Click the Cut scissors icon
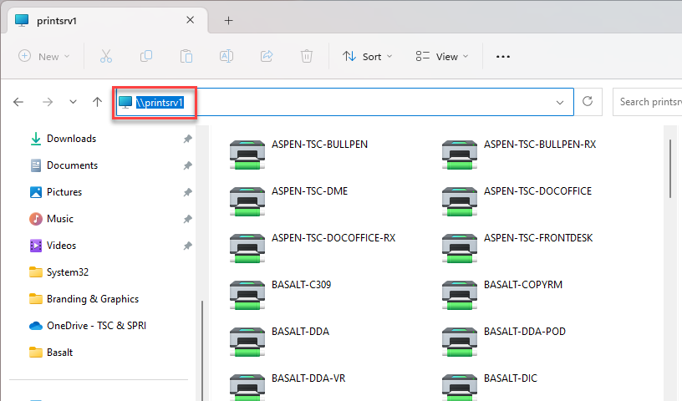 106,56
